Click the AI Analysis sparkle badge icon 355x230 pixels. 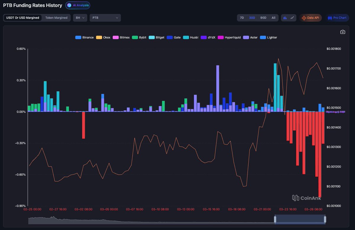69,5
